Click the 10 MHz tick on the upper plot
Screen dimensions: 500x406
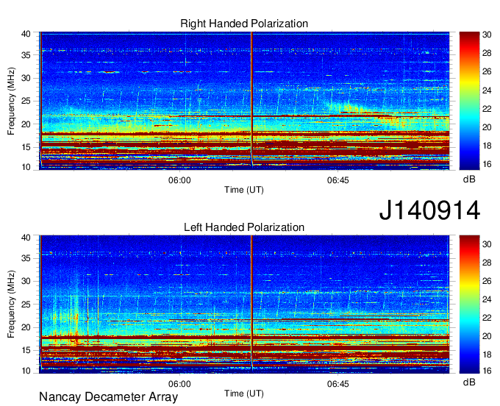(26, 167)
